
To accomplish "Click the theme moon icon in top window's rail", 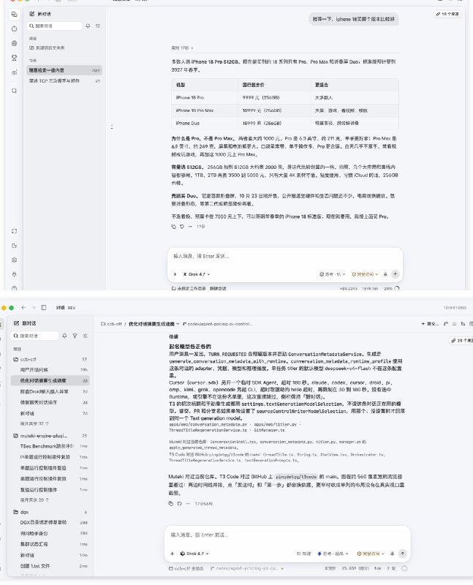I will click(x=14, y=246).
